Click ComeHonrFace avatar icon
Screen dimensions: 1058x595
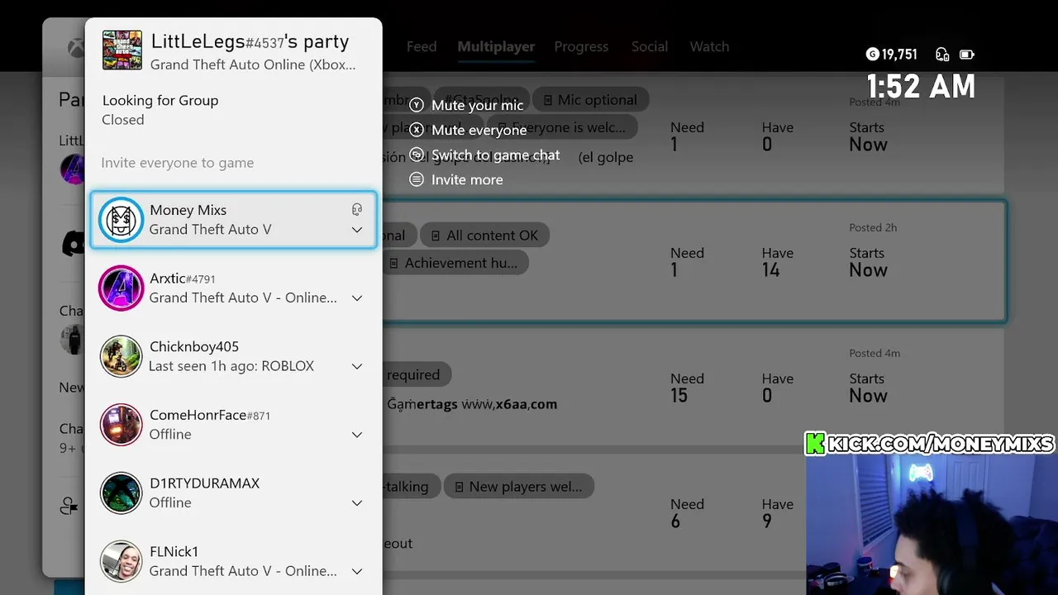point(121,425)
